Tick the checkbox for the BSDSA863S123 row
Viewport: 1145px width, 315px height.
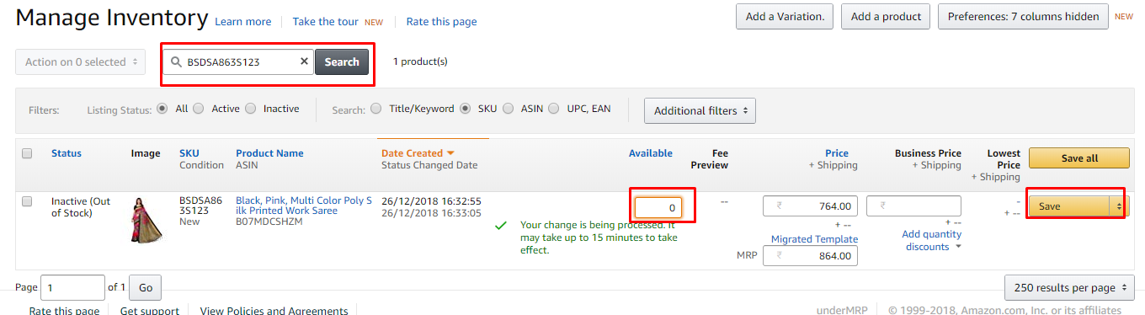pyautogui.click(x=27, y=201)
